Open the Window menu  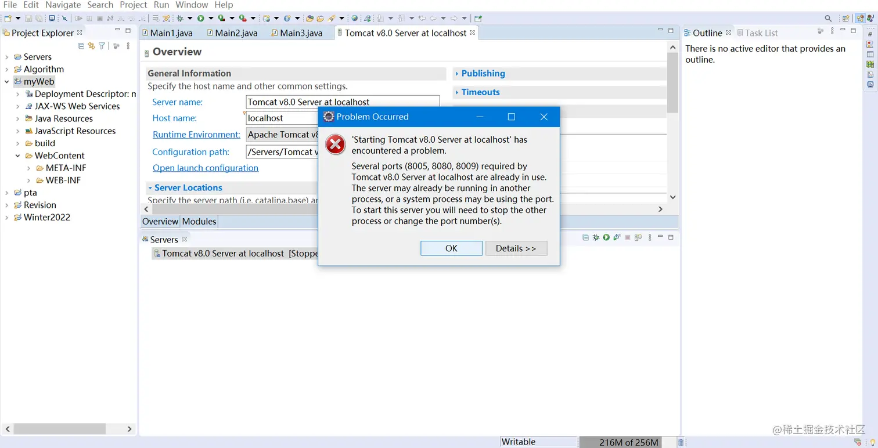(x=192, y=5)
